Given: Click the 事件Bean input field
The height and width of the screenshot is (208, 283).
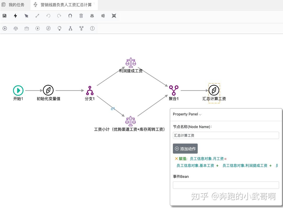Looking at the screenshot, I should (x=225, y=185).
